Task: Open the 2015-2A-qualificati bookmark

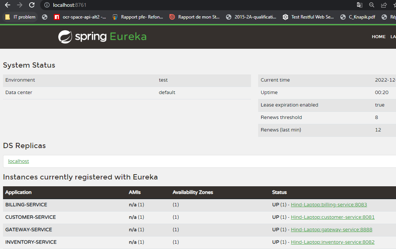Action: pyautogui.click(x=251, y=17)
